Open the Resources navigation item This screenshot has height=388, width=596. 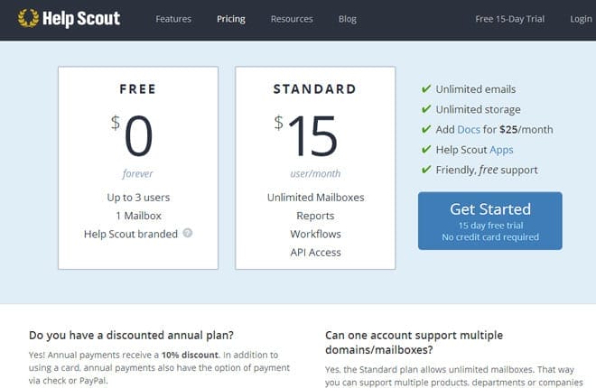[x=292, y=19]
